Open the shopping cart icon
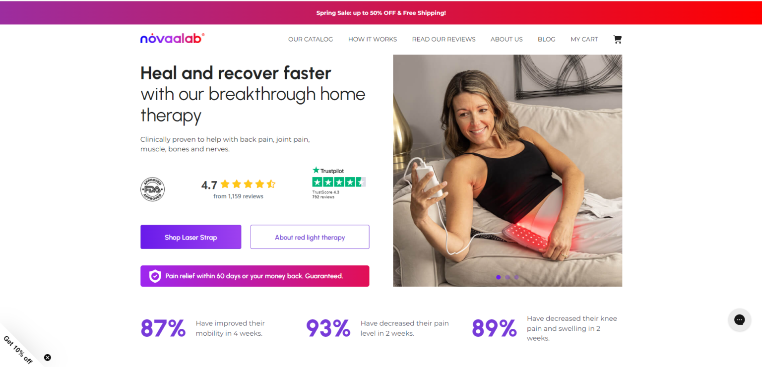Viewport: 762px width, 367px height. [x=617, y=39]
